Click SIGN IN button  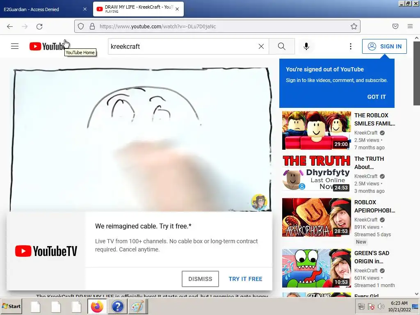coord(384,46)
